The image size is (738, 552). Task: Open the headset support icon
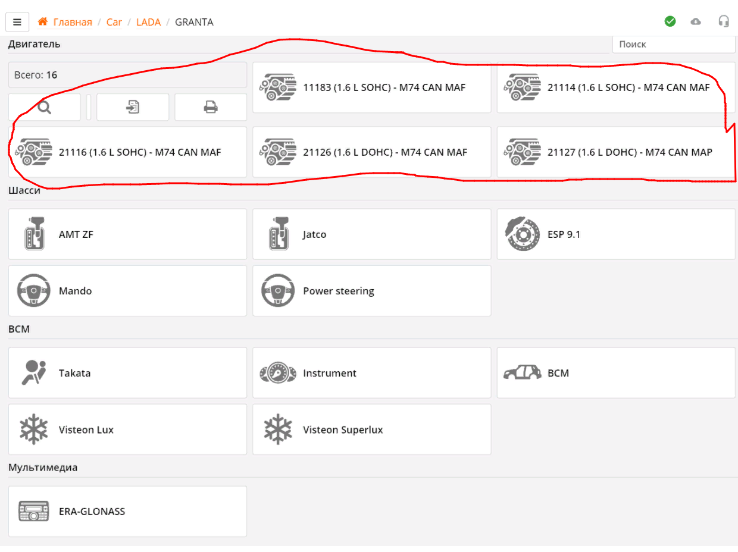coord(724,21)
